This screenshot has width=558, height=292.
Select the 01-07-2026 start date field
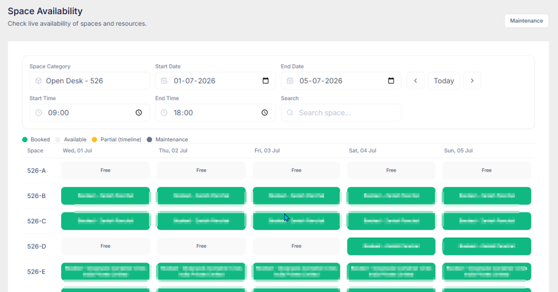pos(215,81)
